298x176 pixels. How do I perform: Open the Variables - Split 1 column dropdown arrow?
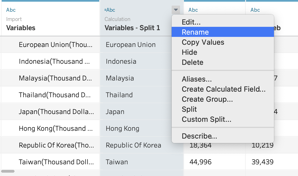coord(176,10)
